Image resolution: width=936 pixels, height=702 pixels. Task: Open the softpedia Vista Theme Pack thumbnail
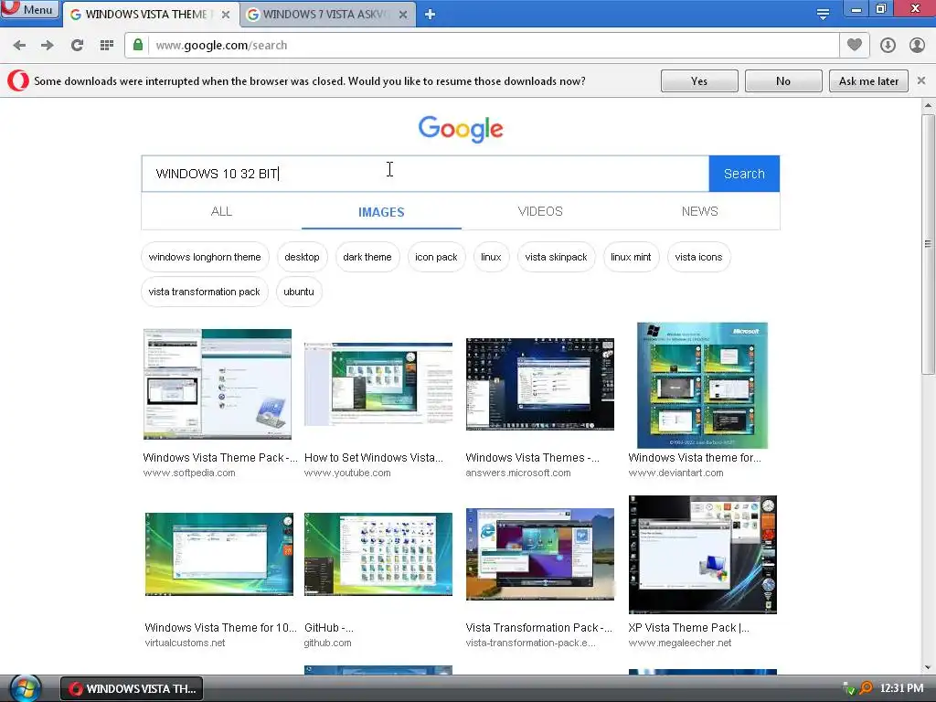[x=218, y=384]
